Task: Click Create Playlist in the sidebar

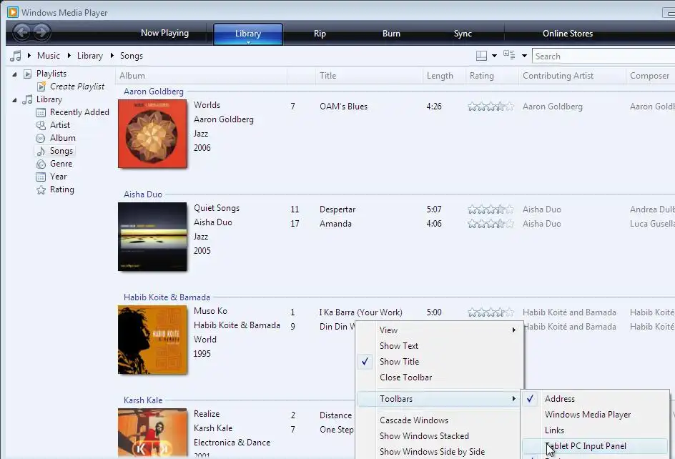Action: coord(77,87)
